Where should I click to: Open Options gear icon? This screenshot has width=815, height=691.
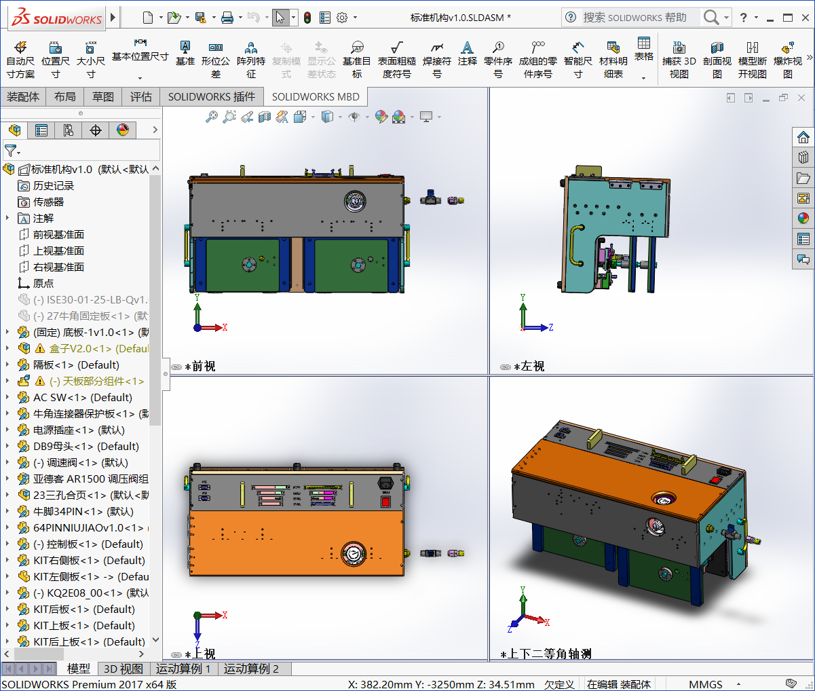(x=342, y=18)
